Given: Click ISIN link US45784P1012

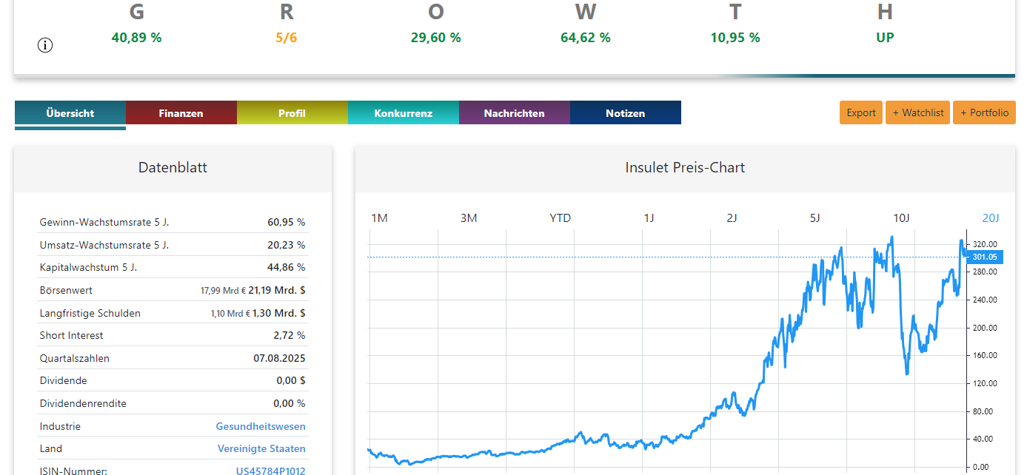Looking at the screenshot, I should (270, 471).
